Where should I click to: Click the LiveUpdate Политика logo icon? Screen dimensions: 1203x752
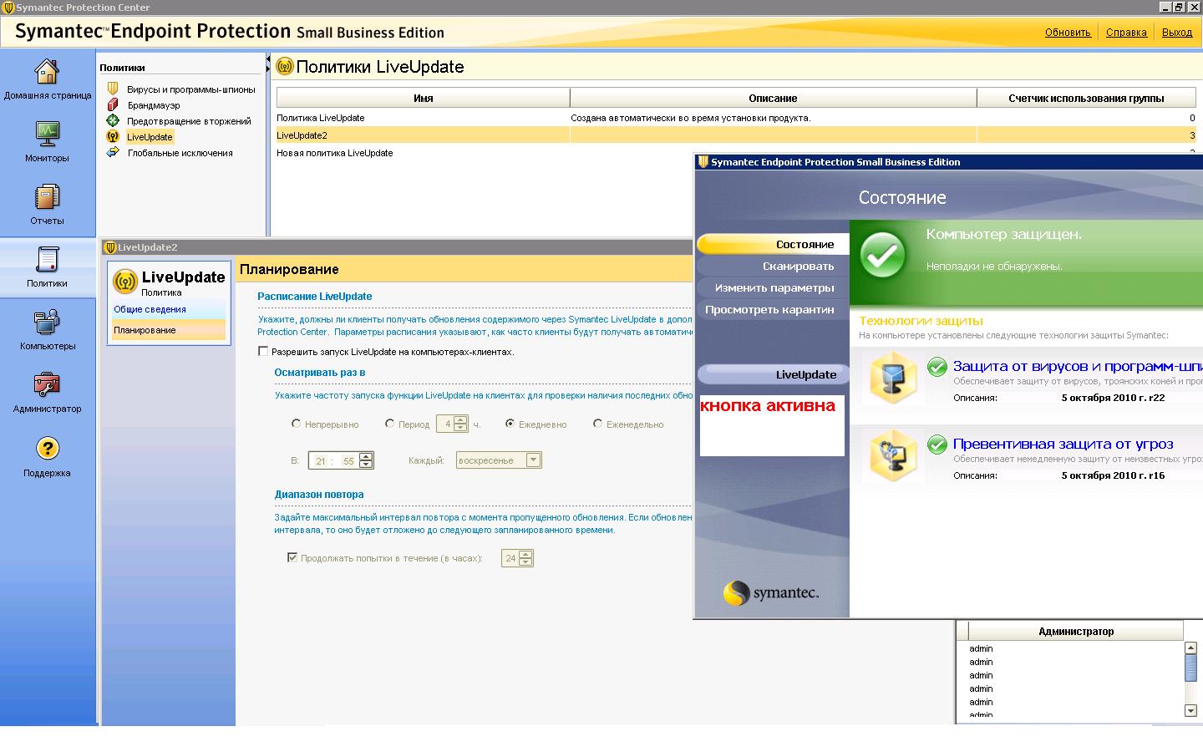(x=125, y=282)
